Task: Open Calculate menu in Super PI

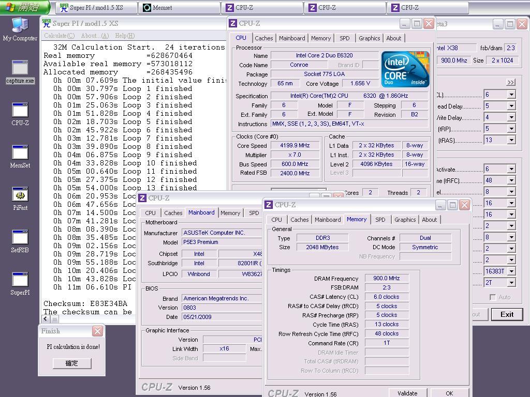Action: tap(59, 36)
